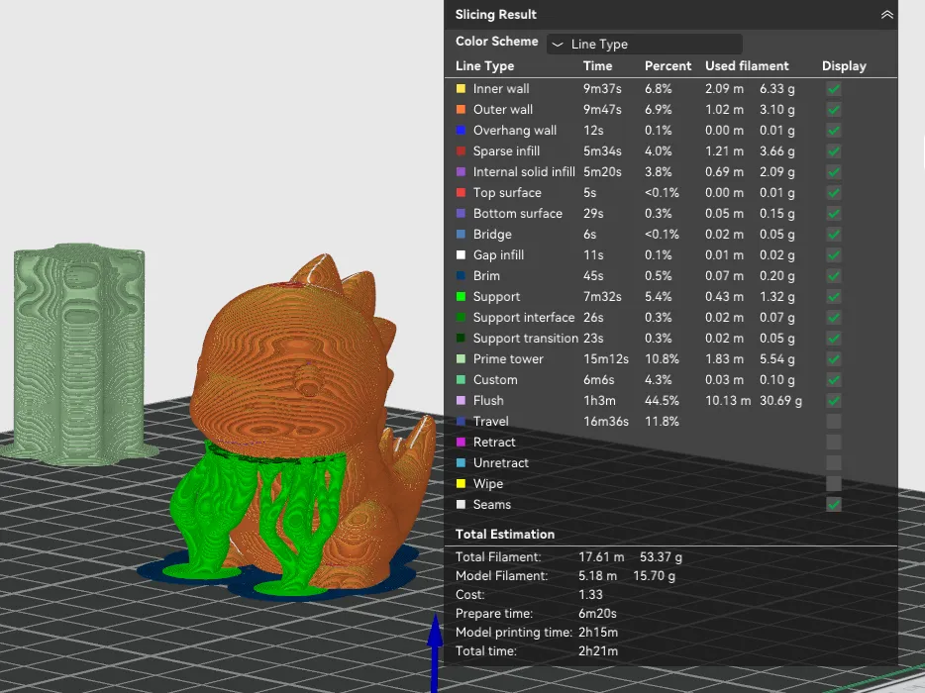Click the orange Outer wall color swatch

click(461, 109)
